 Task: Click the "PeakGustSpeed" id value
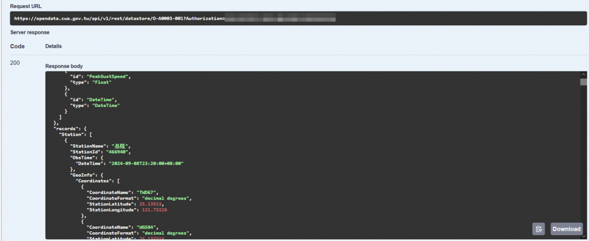click(x=108, y=76)
